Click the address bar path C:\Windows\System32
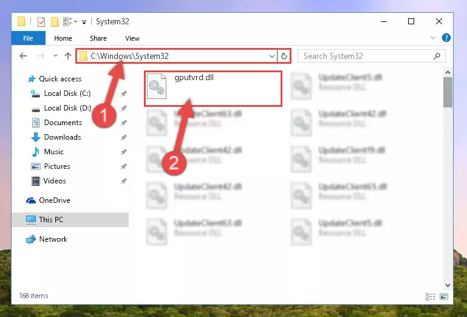The height and width of the screenshot is (317, 467). point(129,56)
